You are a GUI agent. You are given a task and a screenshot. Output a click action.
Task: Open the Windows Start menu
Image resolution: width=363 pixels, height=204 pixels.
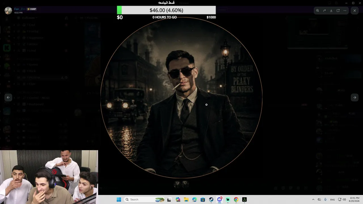tap(119, 199)
